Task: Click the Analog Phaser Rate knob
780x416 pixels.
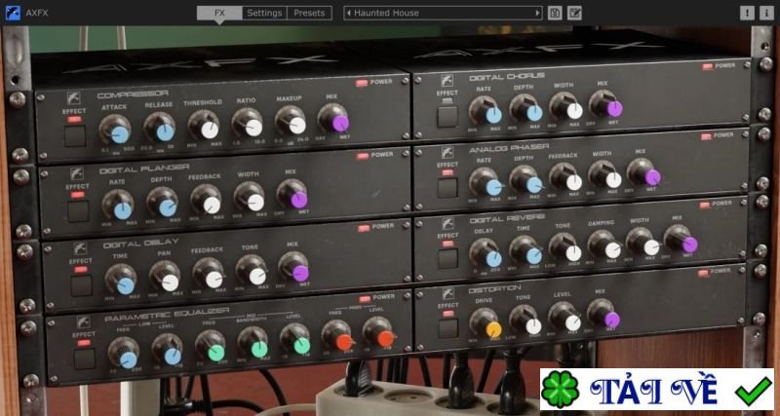Action: [x=486, y=182]
